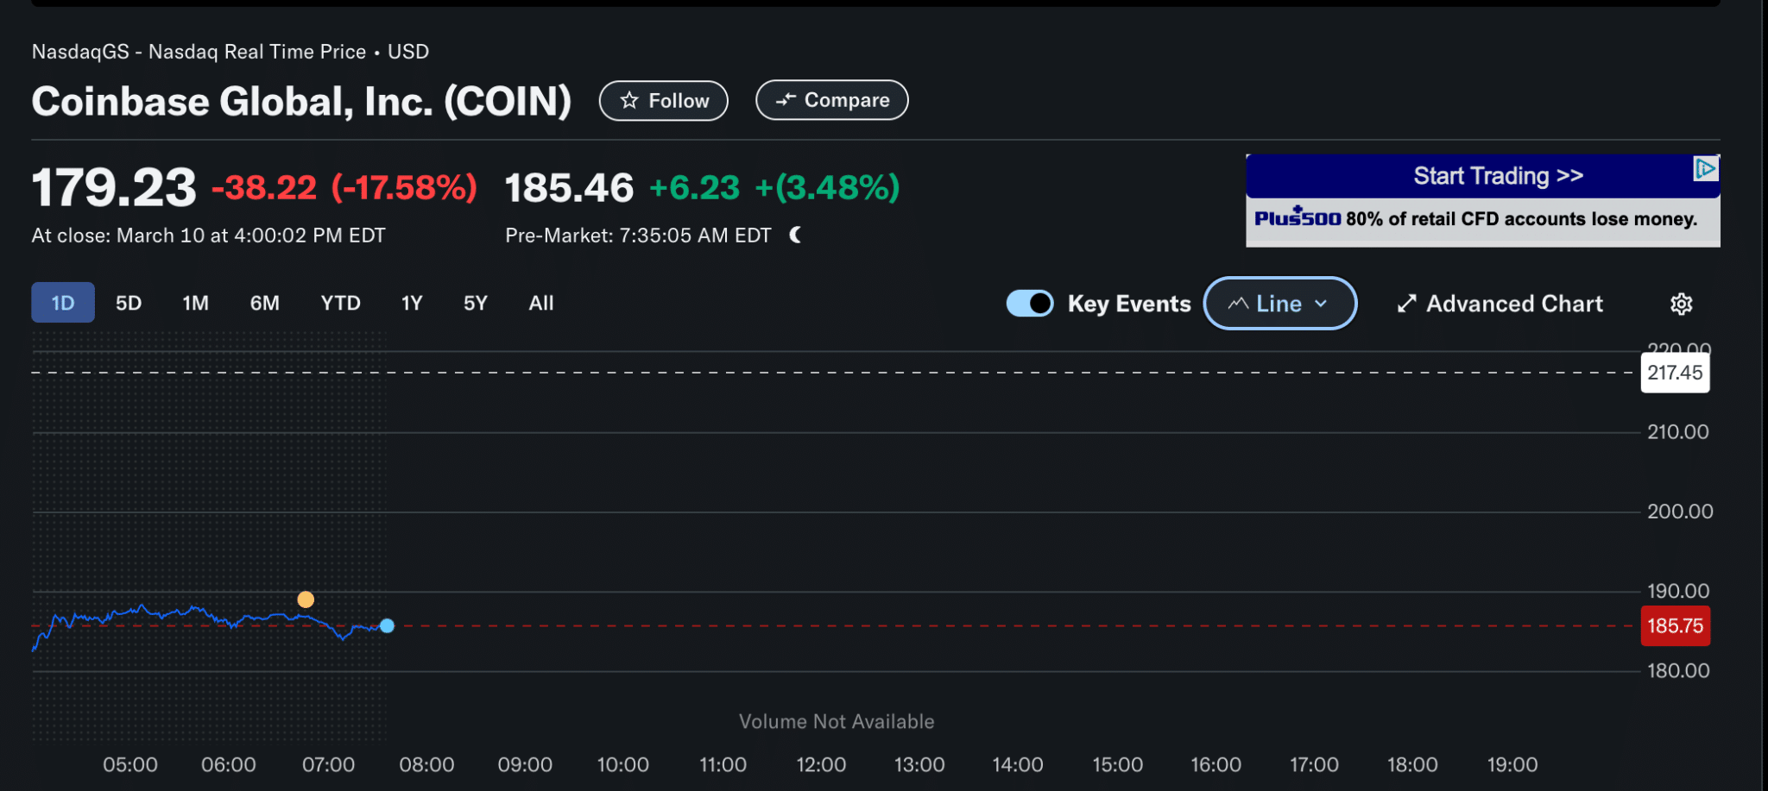Click the 200.00 price axis label
The width and height of the screenshot is (1768, 791).
[1679, 512]
